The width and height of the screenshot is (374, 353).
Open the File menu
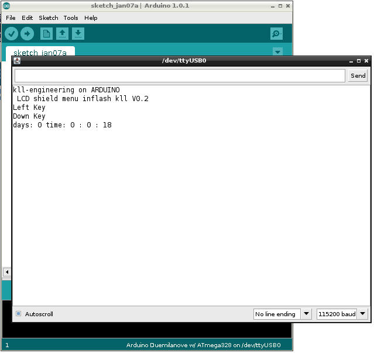(x=11, y=18)
